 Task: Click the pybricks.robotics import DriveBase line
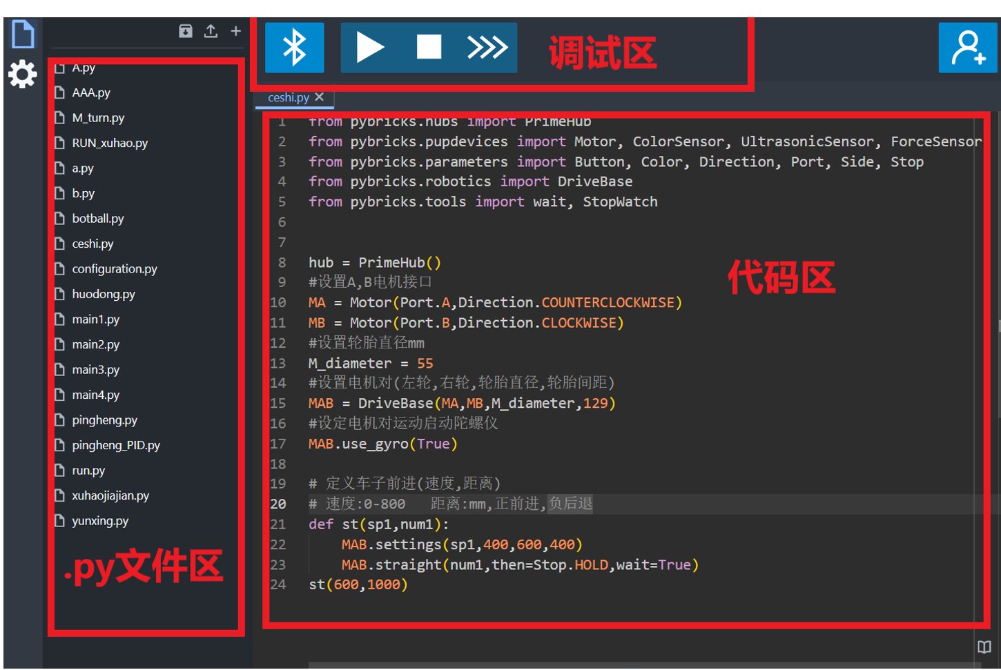[470, 181]
